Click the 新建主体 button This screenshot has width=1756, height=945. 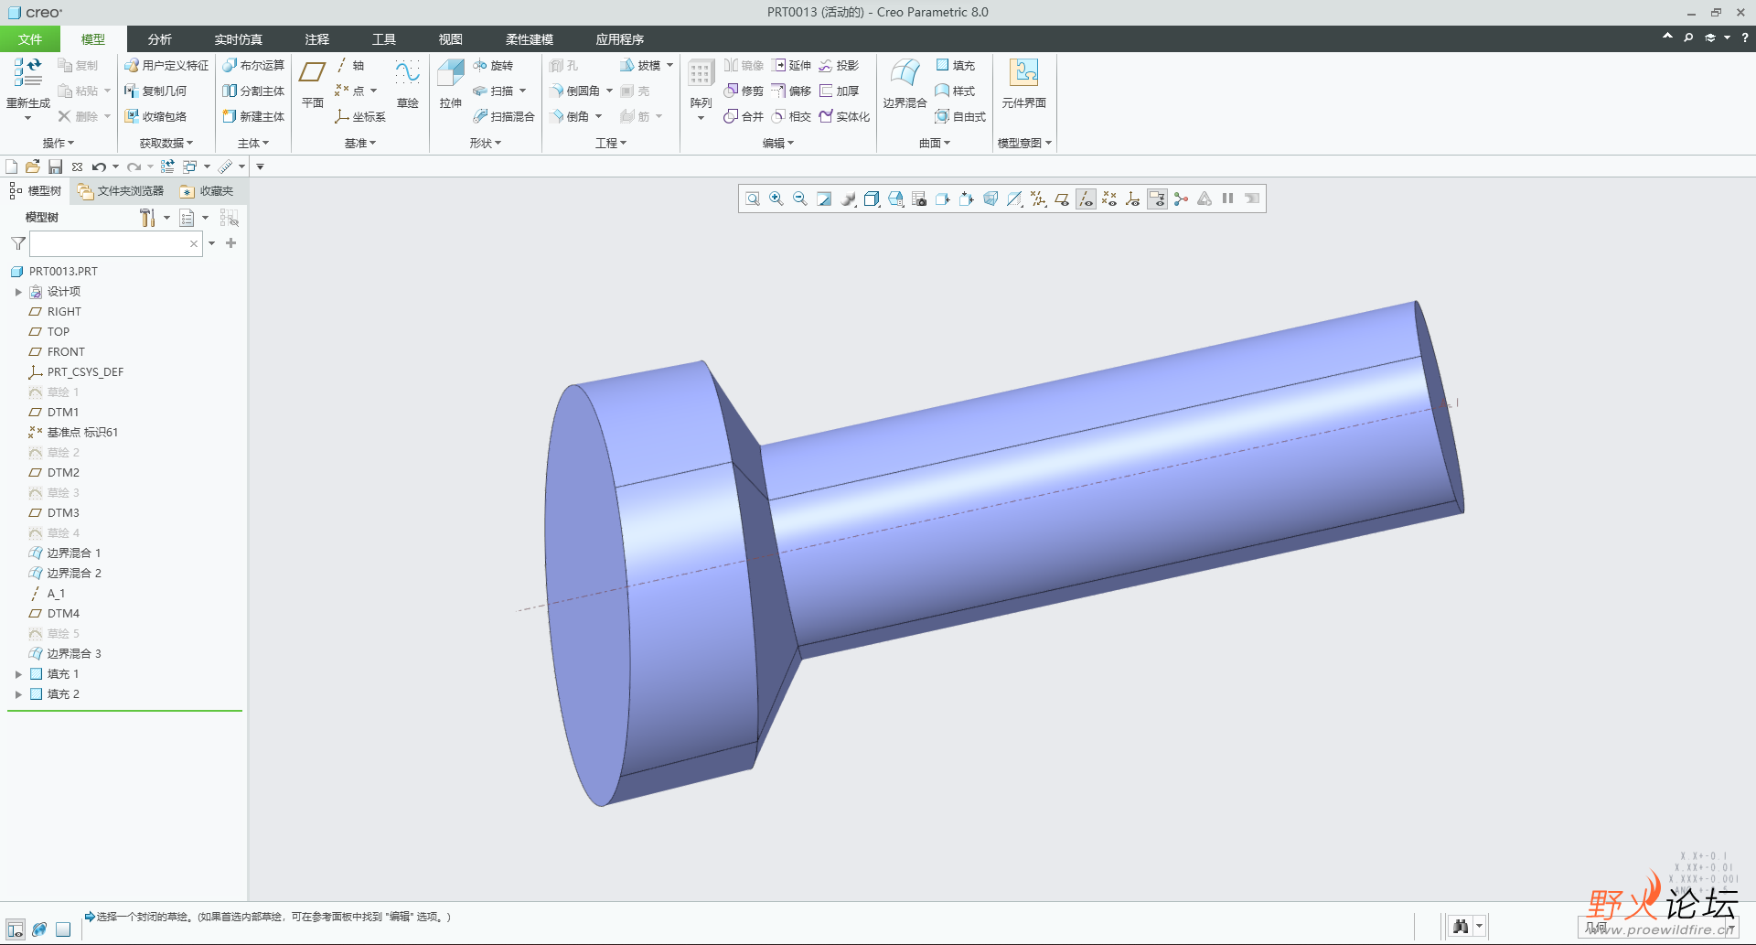point(253,117)
